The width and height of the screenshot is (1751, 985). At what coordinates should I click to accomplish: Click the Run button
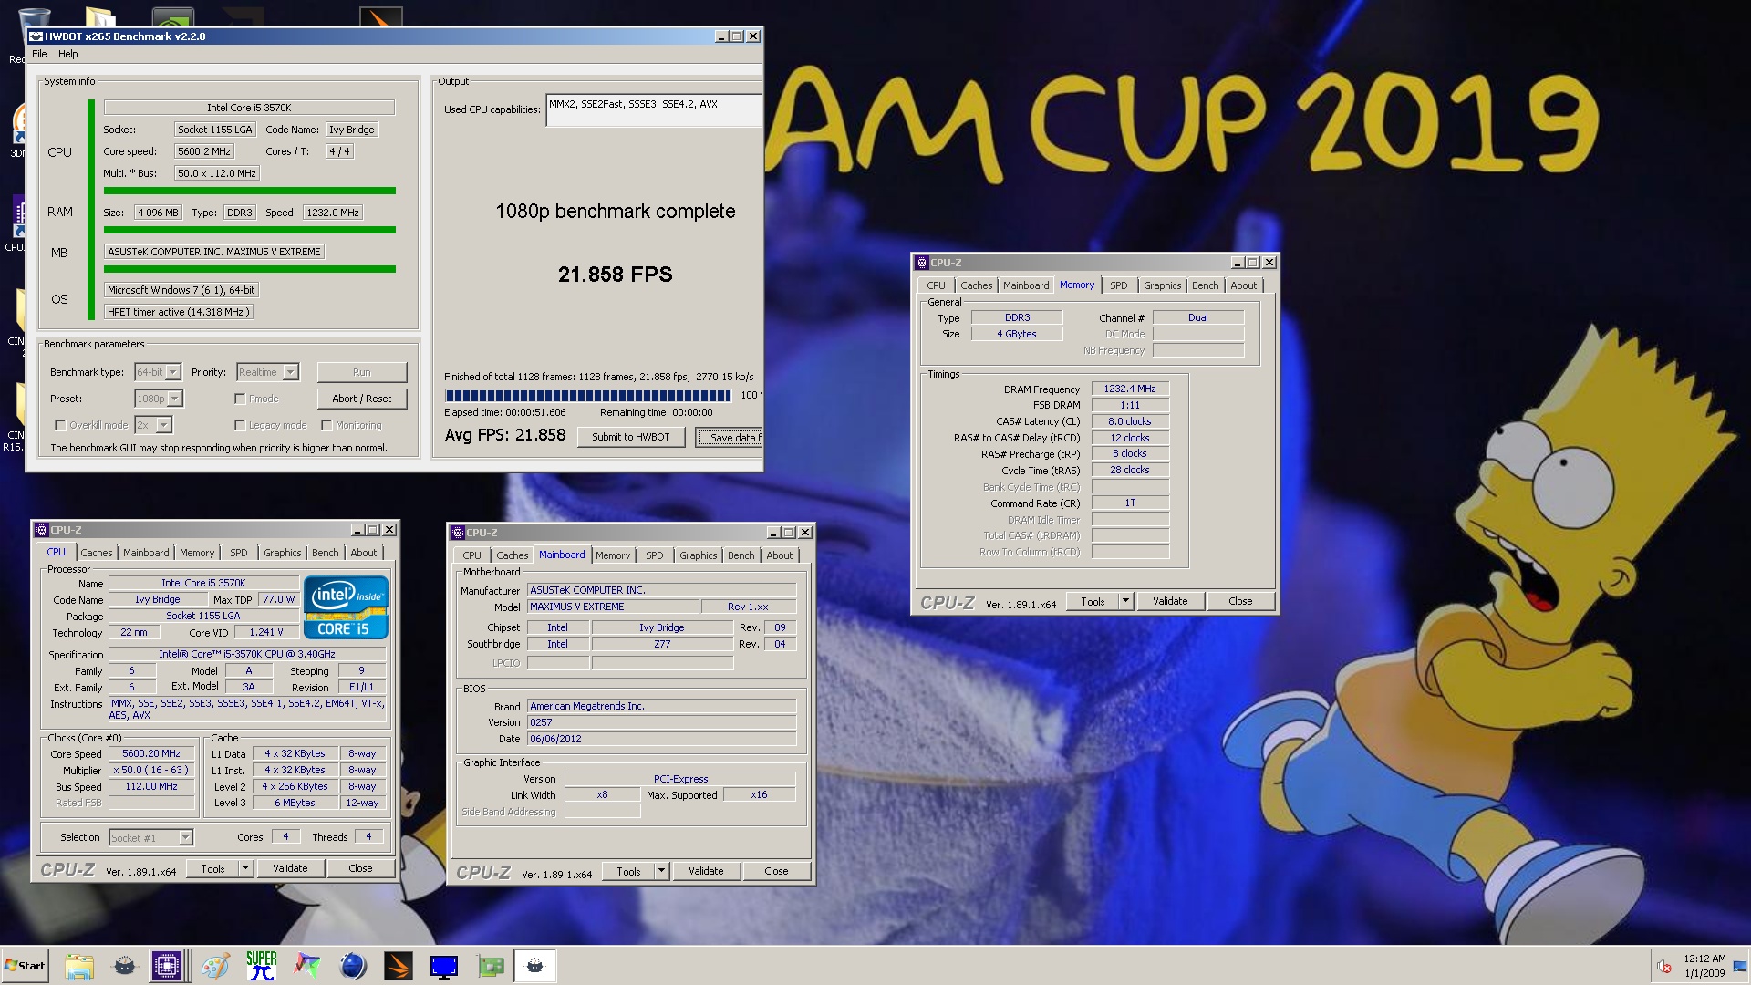[362, 372]
